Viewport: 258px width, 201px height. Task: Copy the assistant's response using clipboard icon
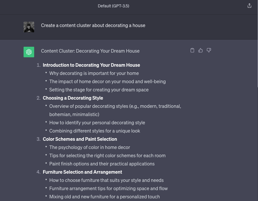192,50
